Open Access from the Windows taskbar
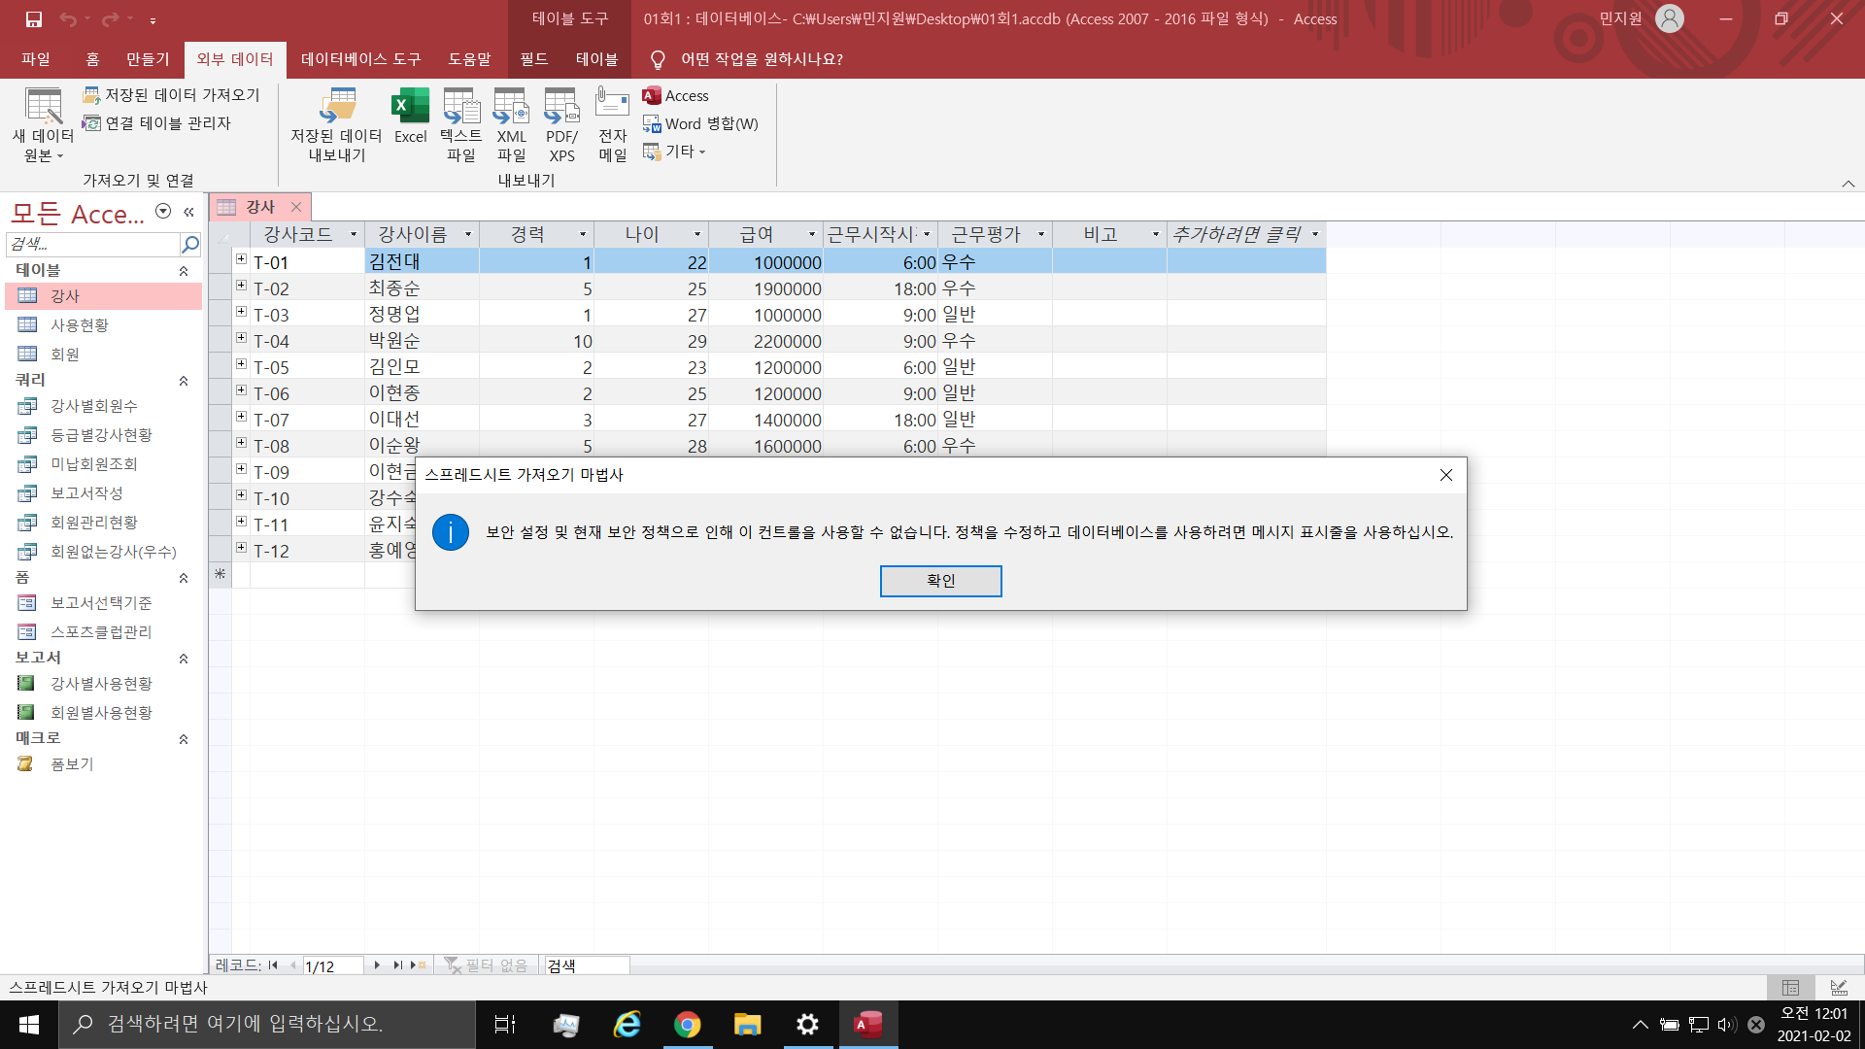The width and height of the screenshot is (1865, 1049). click(x=867, y=1024)
